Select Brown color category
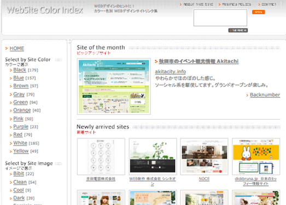This screenshot has width=286, height=205. pos(21,86)
